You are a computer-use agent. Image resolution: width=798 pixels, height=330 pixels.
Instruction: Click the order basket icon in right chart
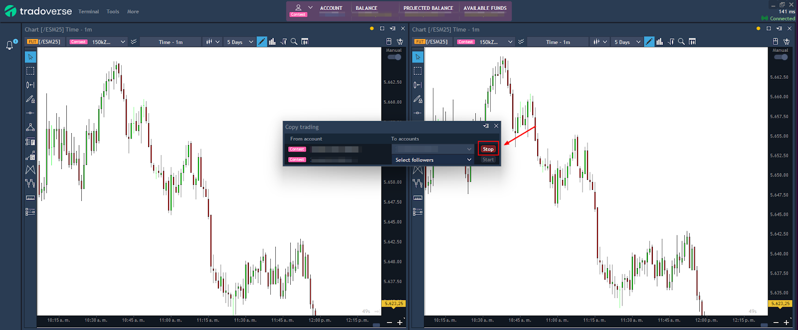tap(787, 42)
